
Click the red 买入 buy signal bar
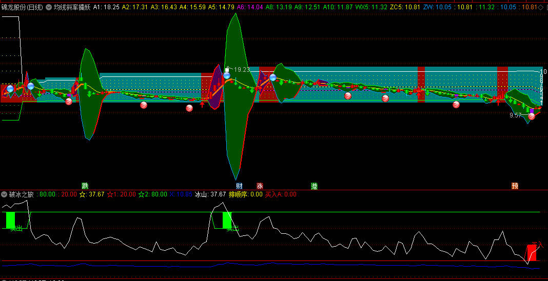click(x=531, y=253)
